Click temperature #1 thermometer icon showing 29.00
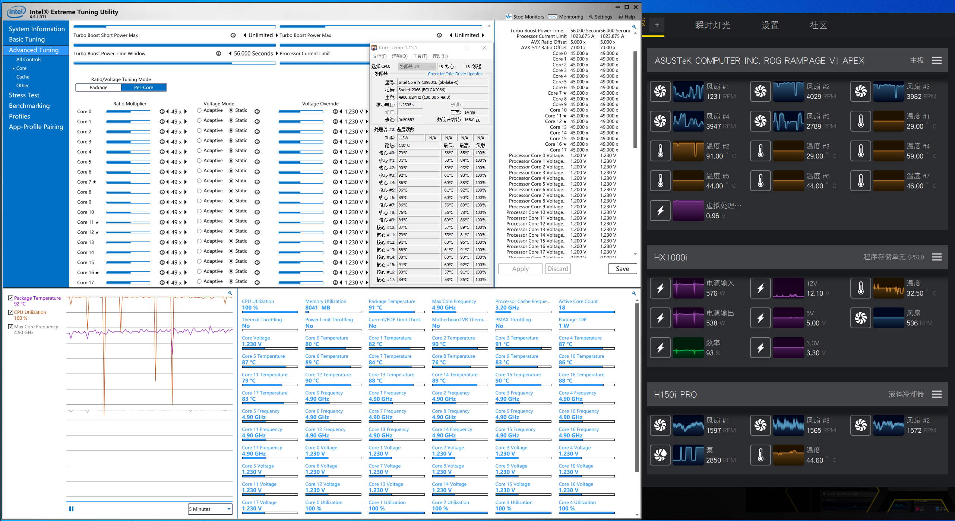The image size is (955, 521). 860,121
